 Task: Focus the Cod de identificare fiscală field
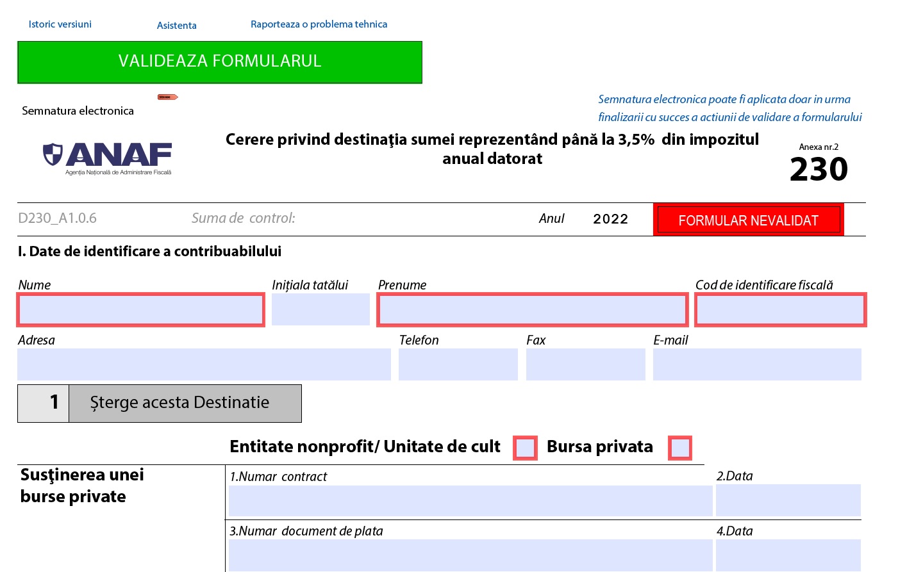coord(780,310)
